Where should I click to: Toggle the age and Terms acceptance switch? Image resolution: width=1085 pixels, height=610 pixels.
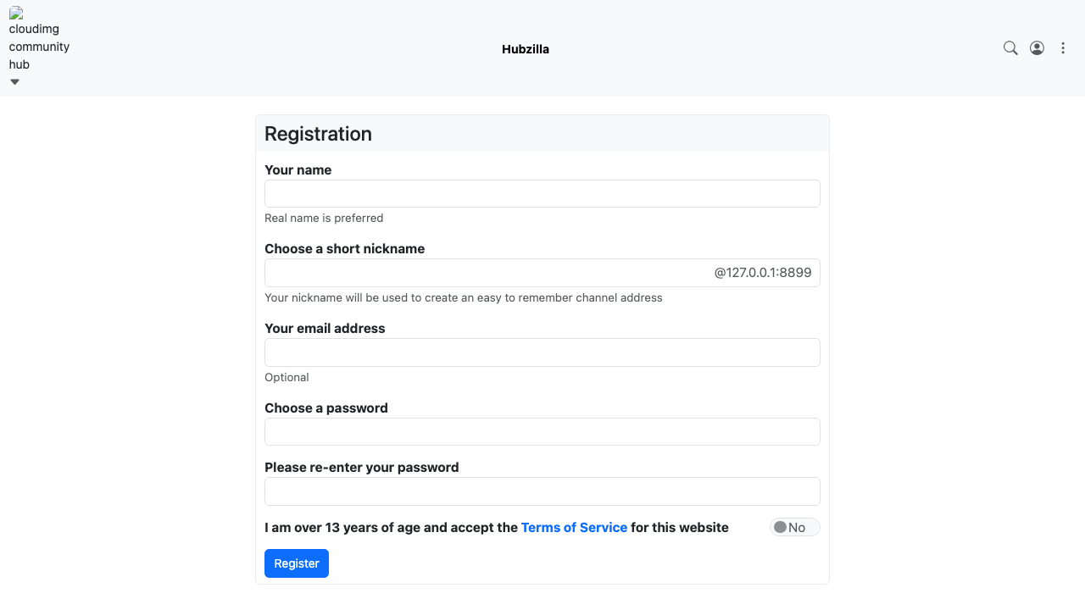tap(795, 527)
